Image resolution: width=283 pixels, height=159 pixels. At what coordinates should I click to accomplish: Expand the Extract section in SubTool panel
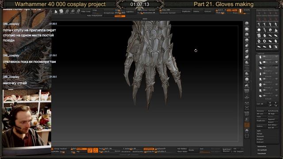pyautogui.click(x=260, y=142)
